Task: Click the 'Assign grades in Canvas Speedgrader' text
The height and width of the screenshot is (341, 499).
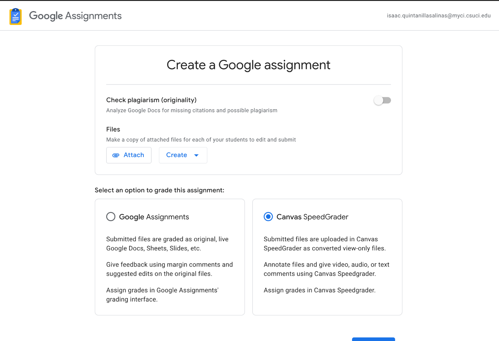Action: pyautogui.click(x=319, y=290)
